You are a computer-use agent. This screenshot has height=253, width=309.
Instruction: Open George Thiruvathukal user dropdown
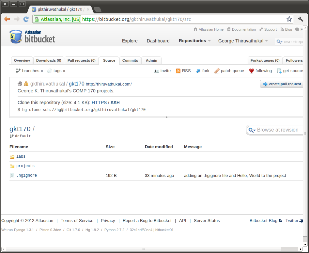pos(243,41)
